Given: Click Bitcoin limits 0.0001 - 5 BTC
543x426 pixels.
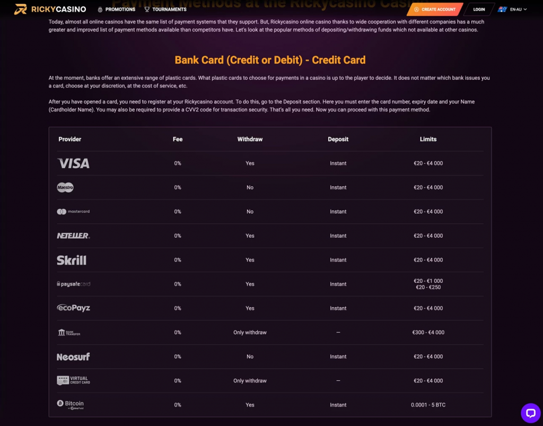Looking at the screenshot, I should pyautogui.click(x=428, y=405).
